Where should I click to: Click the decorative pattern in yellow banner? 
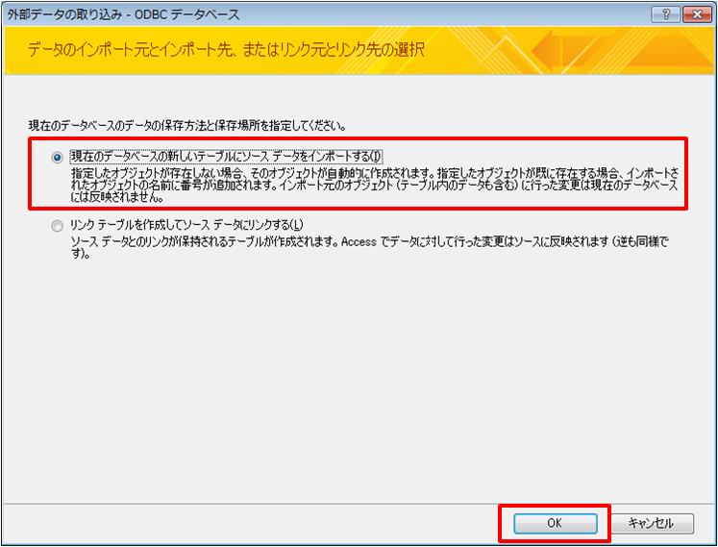pos(615,50)
